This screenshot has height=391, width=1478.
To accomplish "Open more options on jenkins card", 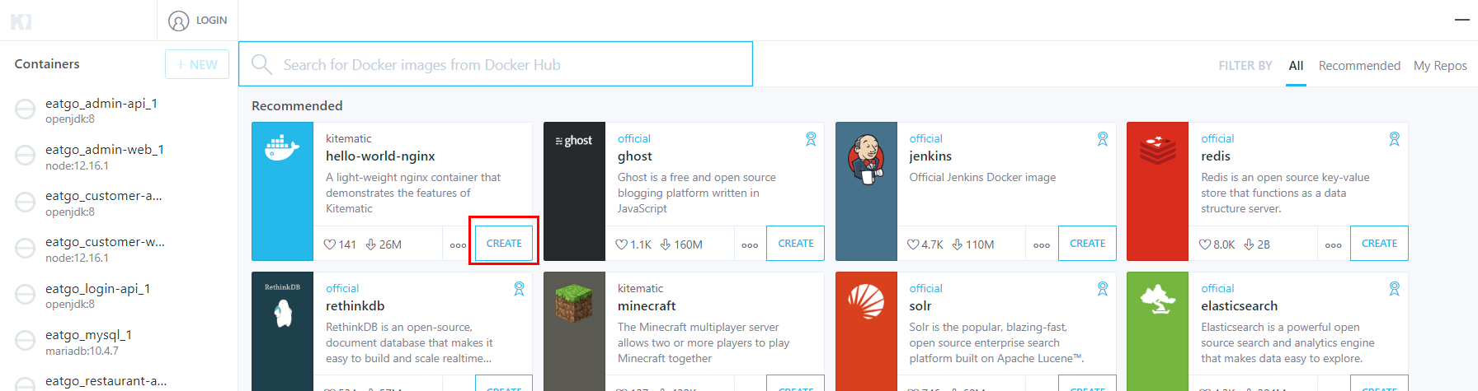I will (x=1042, y=245).
